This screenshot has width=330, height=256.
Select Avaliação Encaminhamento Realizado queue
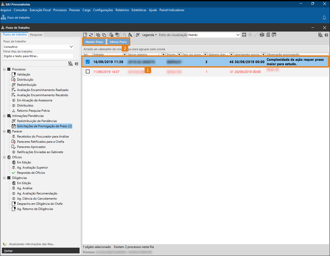coord(43,90)
